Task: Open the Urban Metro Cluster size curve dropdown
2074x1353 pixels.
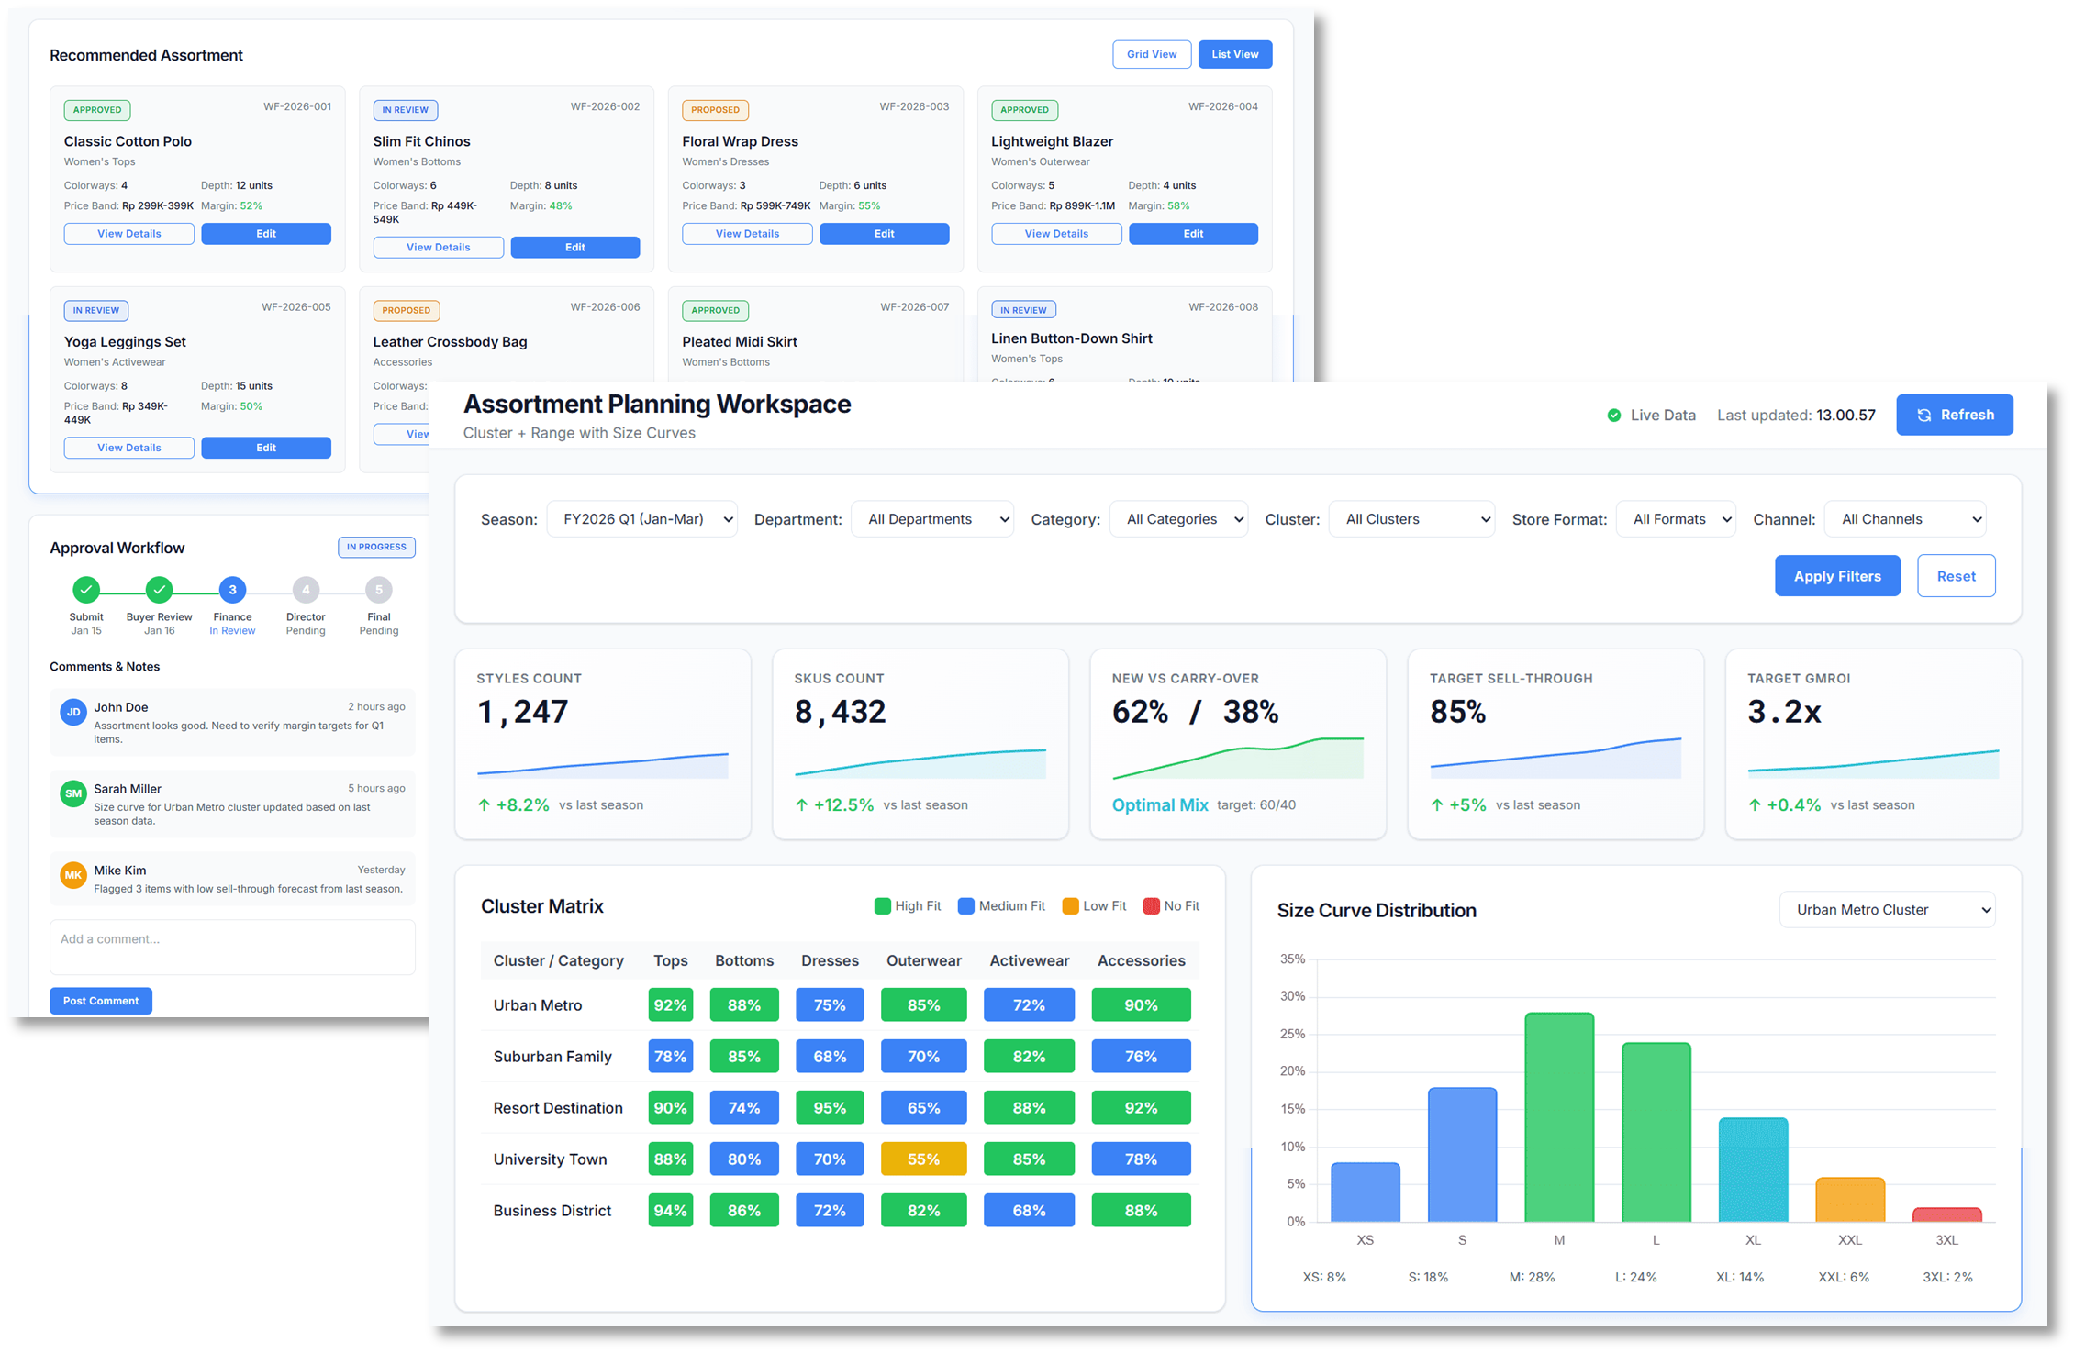Action: pyautogui.click(x=1886, y=910)
